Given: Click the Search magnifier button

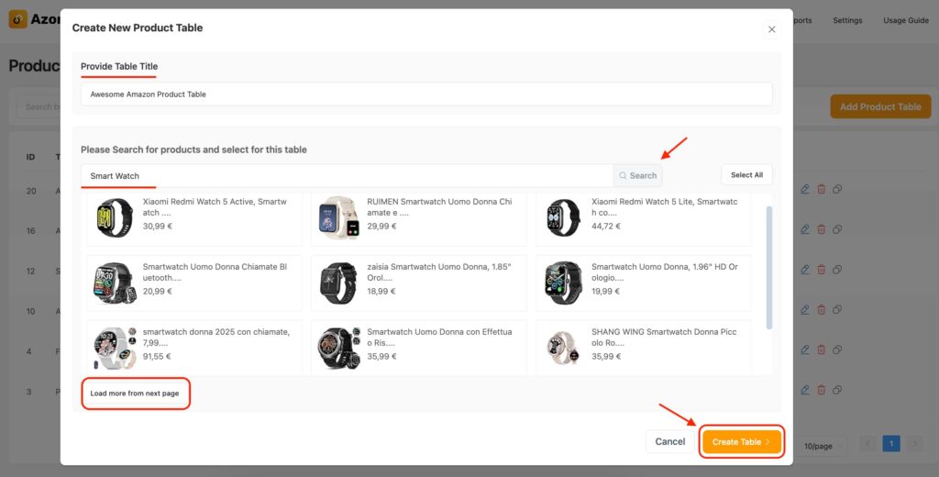Looking at the screenshot, I should (638, 175).
